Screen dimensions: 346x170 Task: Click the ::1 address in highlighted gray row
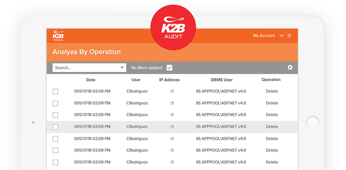[172, 127]
